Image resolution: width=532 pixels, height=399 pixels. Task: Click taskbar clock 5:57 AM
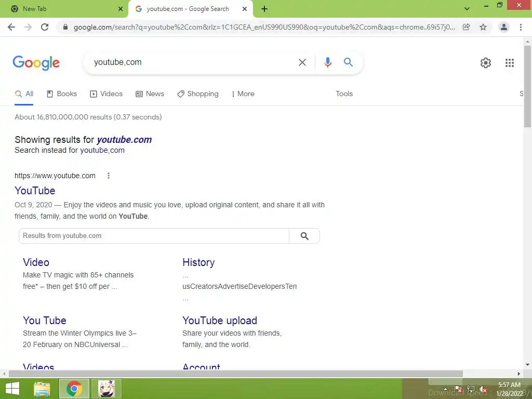tap(509, 385)
